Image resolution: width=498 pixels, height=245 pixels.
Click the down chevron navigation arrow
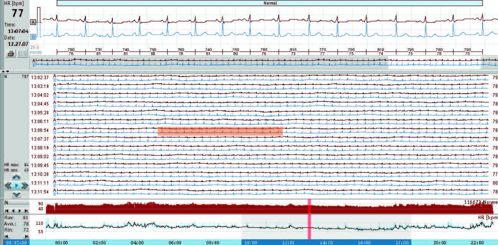(16, 195)
